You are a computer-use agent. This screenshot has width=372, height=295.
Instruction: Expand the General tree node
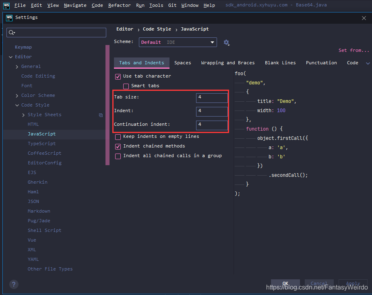17,67
